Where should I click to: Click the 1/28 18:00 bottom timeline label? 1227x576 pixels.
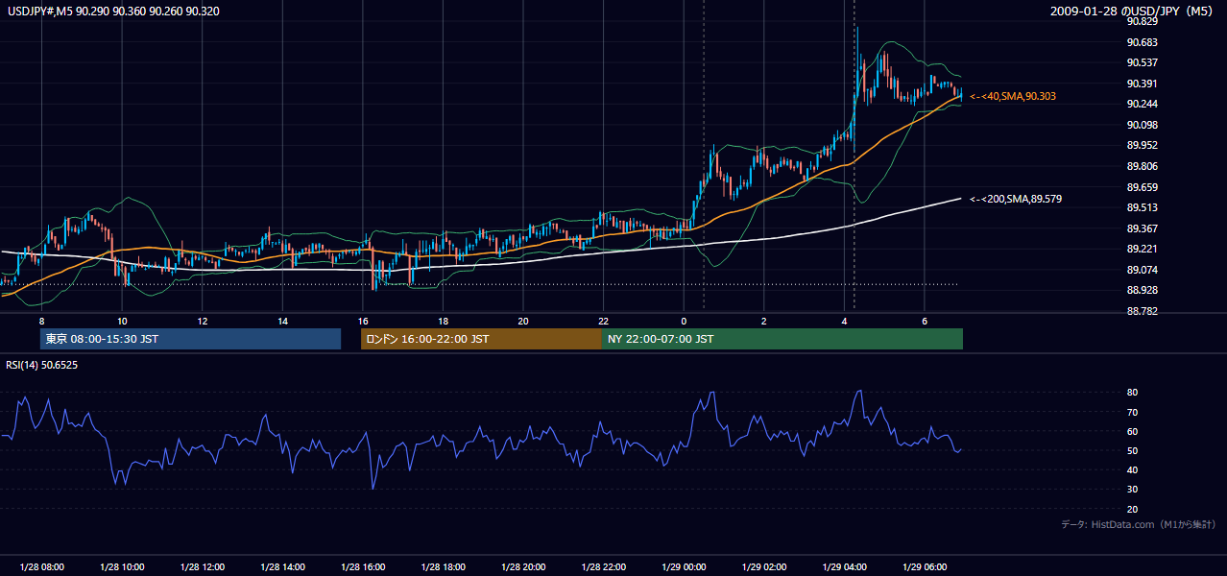click(x=443, y=566)
